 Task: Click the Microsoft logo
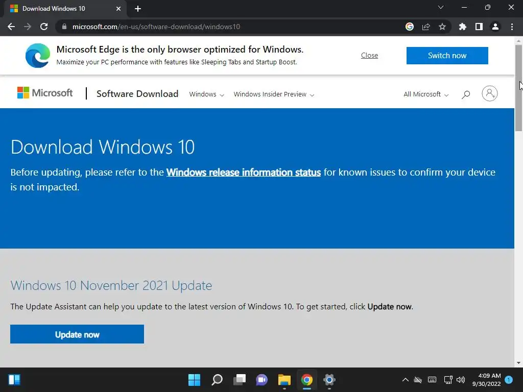45,93
